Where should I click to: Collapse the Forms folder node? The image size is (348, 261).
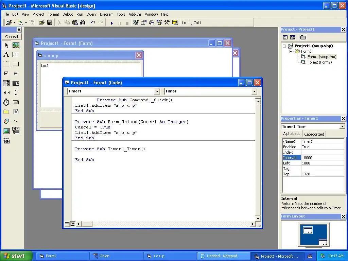click(291, 51)
